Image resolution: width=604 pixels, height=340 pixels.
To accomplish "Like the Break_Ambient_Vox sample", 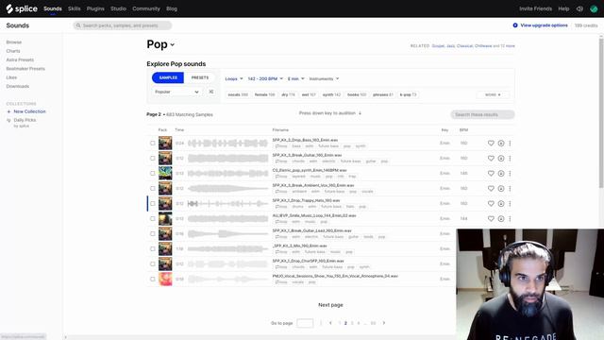I will (491, 188).
